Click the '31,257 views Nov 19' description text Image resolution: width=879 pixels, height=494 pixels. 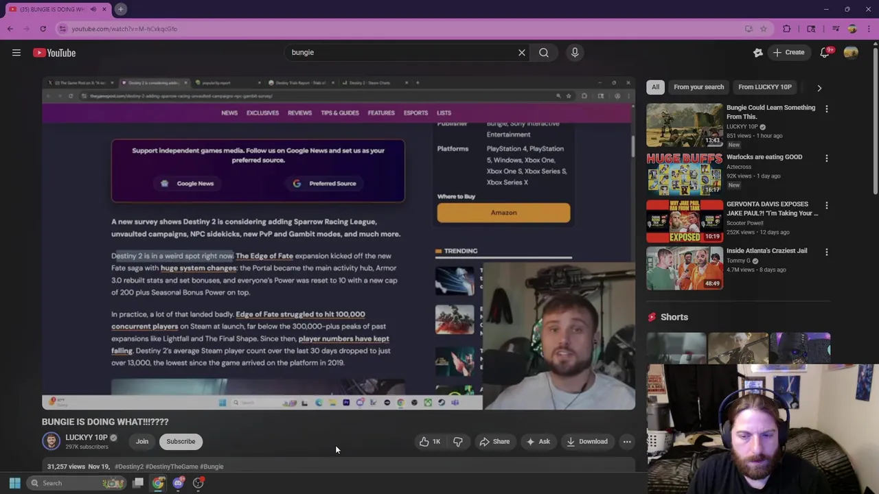(x=78, y=467)
